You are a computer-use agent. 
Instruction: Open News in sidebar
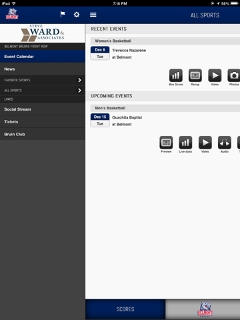tap(43, 69)
